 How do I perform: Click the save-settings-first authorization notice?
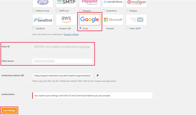tap(92, 96)
